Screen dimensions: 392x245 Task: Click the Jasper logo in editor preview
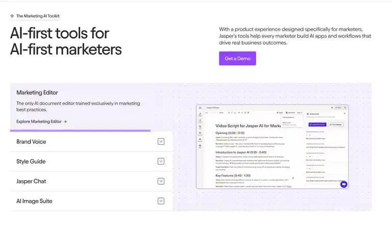pos(200,108)
